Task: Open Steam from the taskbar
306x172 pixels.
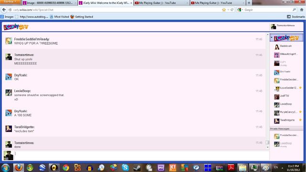Action: coord(137,168)
